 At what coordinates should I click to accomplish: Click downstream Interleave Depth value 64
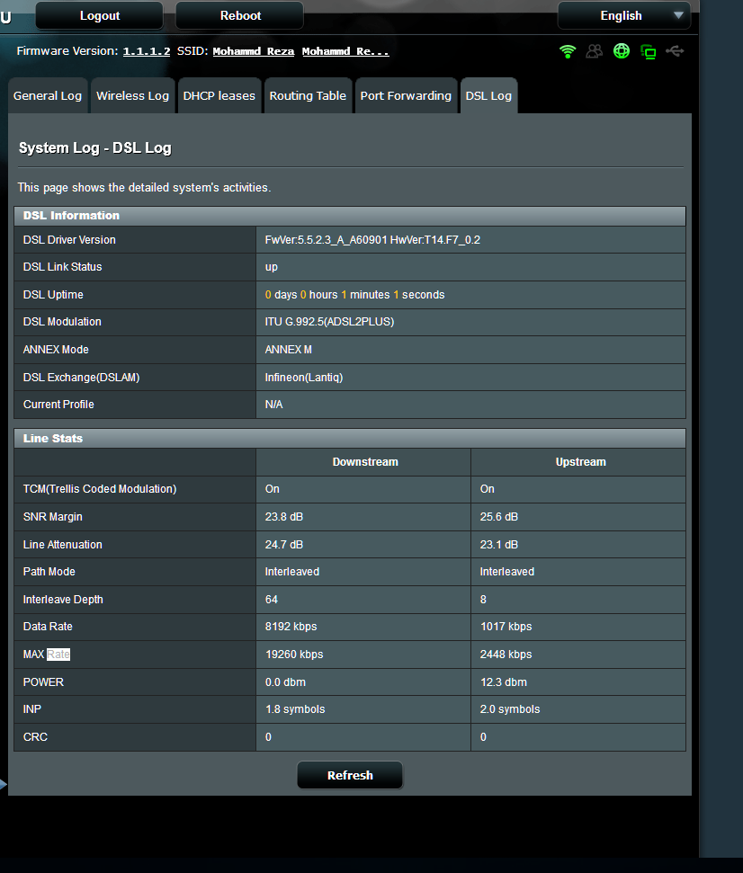272,600
